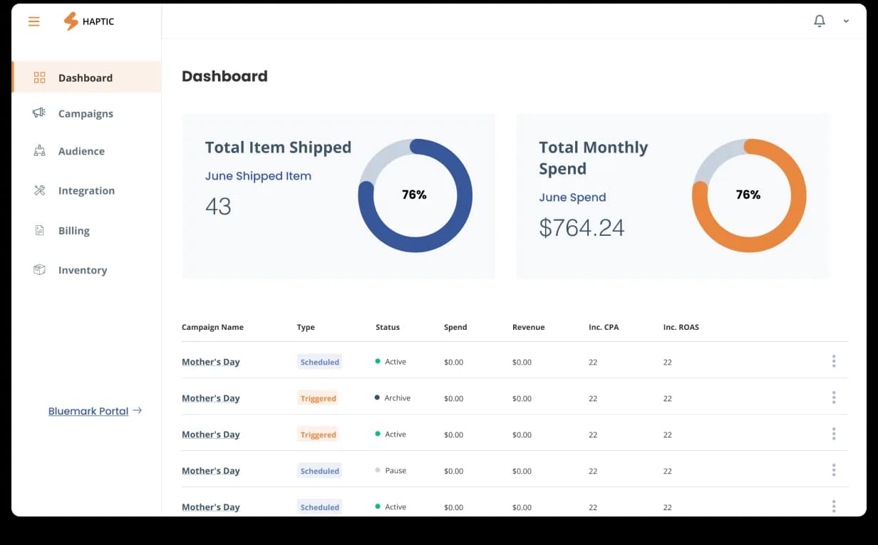Click the orange 76% donut chart
The image size is (878, 545).
(x=749, y=195)
